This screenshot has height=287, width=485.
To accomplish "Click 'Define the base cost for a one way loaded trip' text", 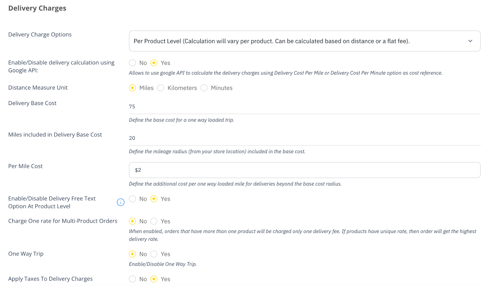I will tap(182, 120).
